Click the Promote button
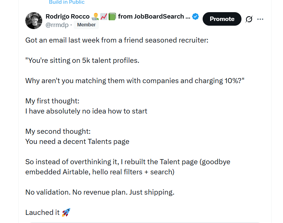The width and height of the screenshot is (283, 223). click(x=222, y=19)
